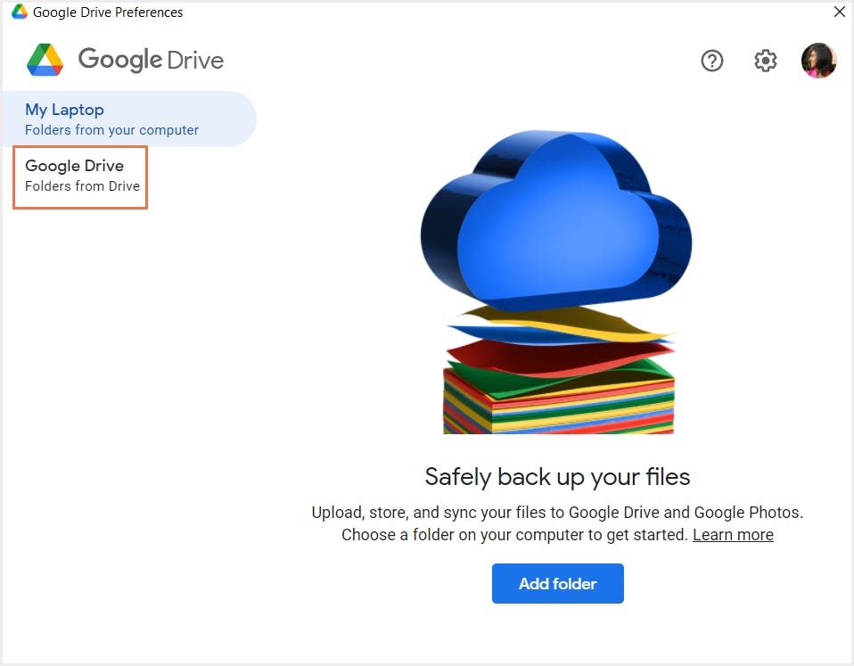Close the Google Drive Preferences window
Image resolution: width=854 pixels, height=666 pixels.
[x=839, y=12]
